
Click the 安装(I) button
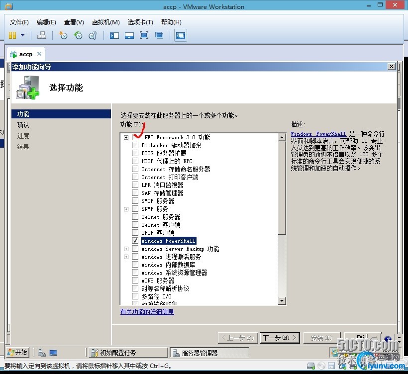click(x=321, y=338)
